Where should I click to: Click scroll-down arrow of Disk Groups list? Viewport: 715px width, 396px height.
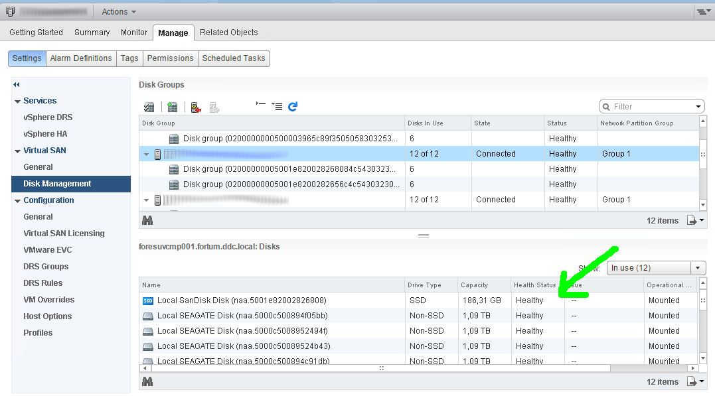702,205
